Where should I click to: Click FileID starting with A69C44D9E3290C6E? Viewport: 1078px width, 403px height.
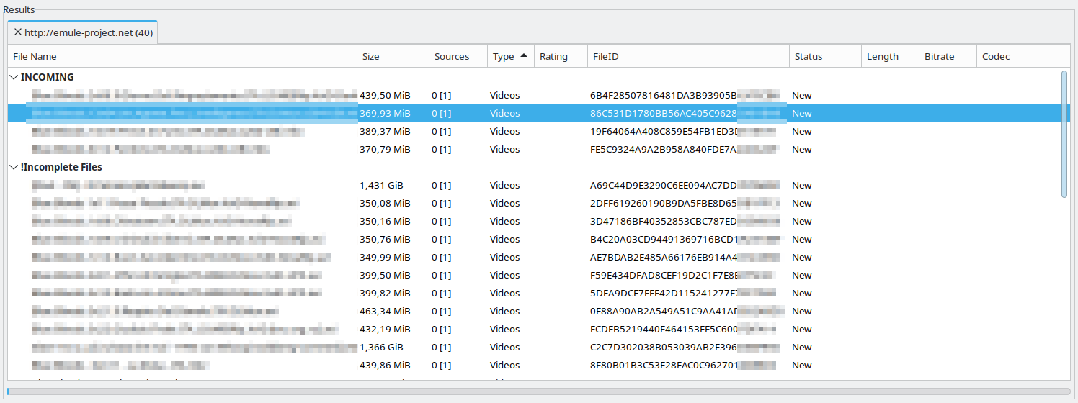coord(685,185)
